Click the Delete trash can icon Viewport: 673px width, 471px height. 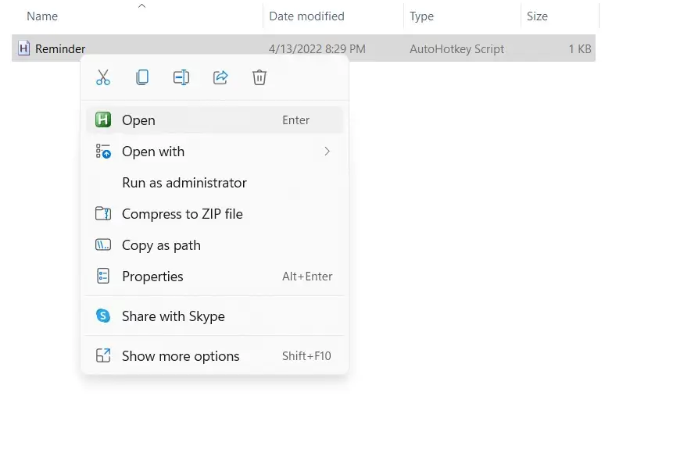(260, 77)
